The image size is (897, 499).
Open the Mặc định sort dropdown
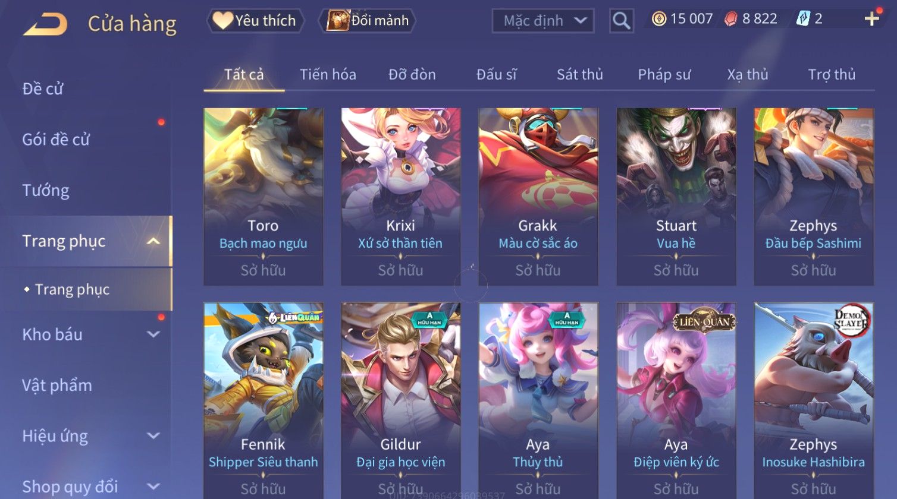pos(543,21)
